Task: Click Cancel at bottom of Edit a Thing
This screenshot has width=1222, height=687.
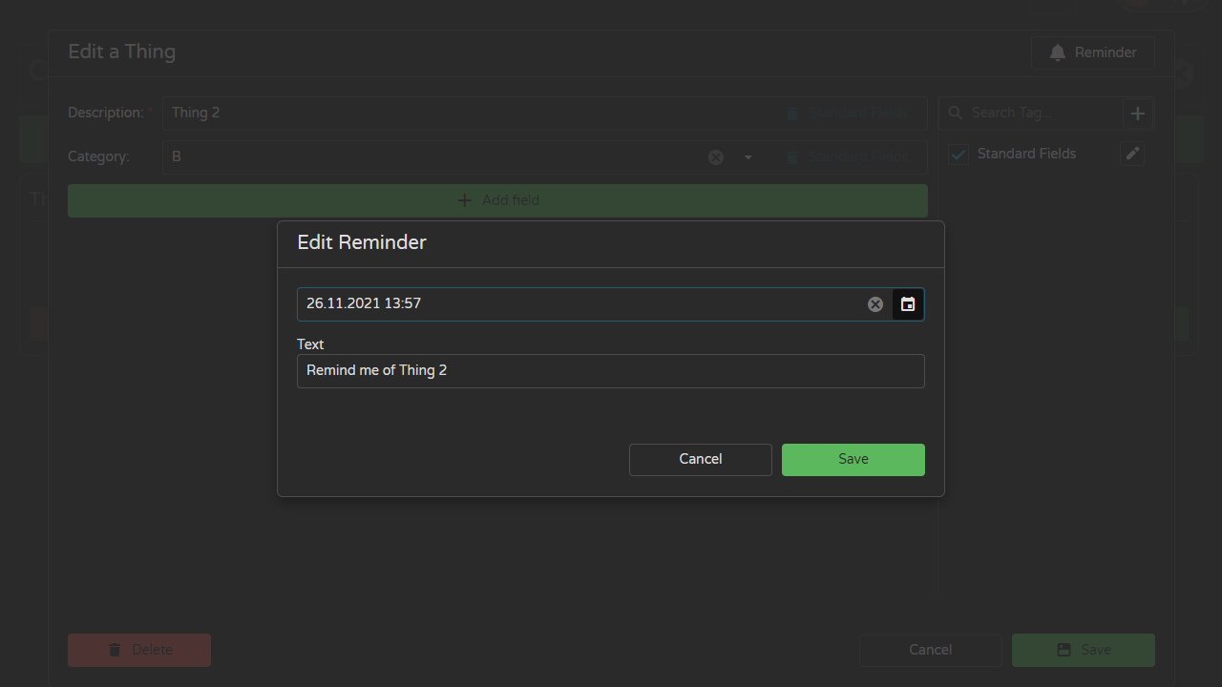Action: pos(931,650)
